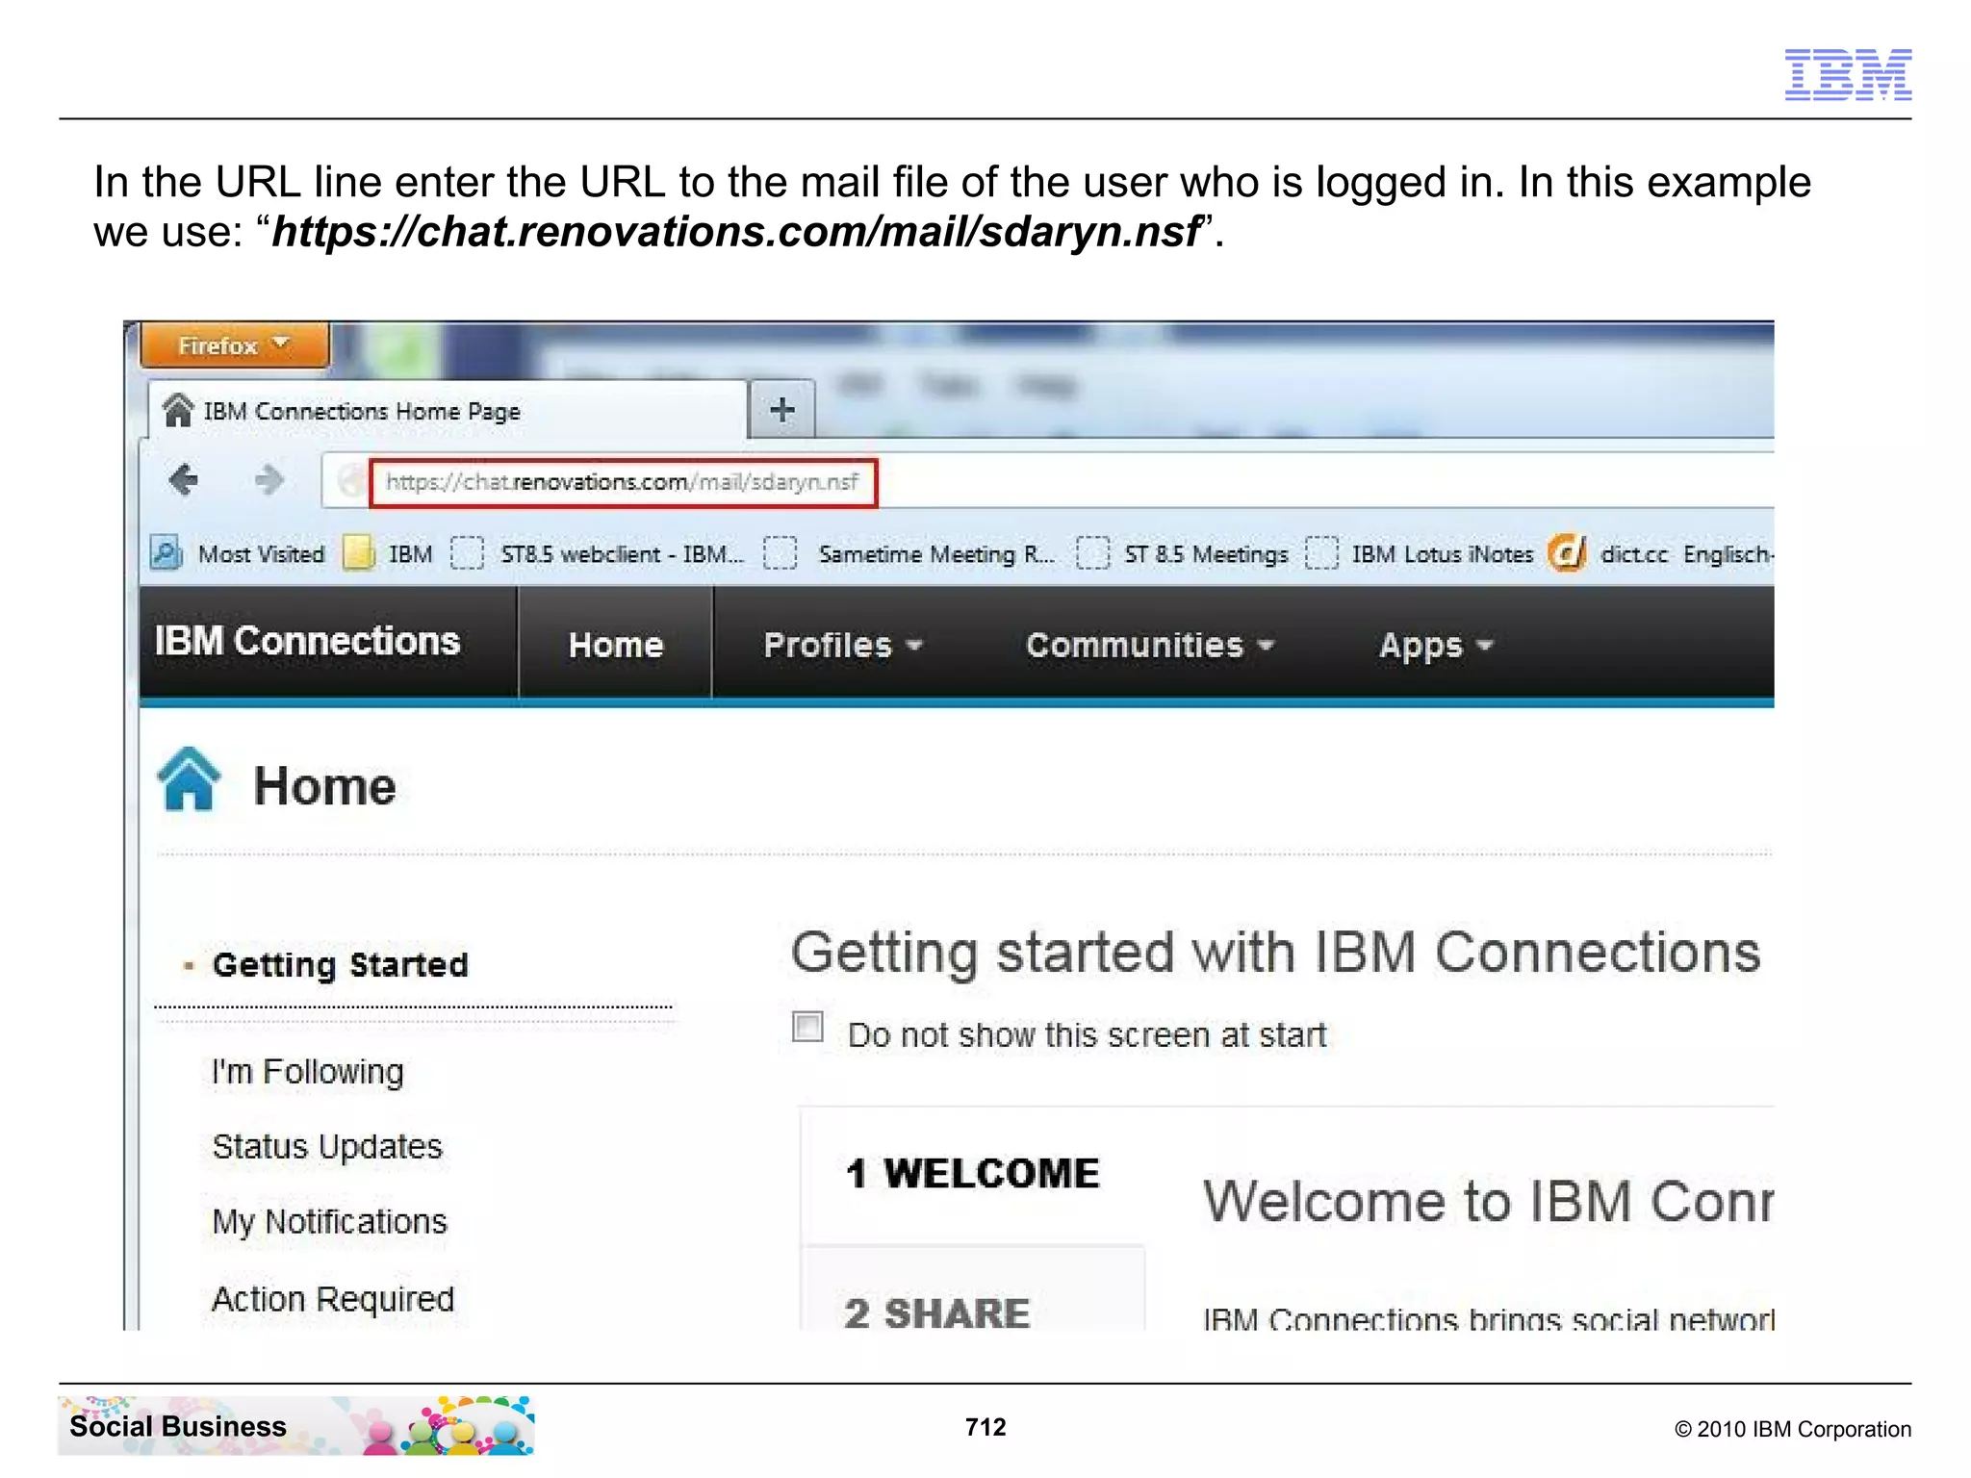Click the dict.cc orange bookmark icon
Screen dimensions: 1971x1478
click(1567, 553)
